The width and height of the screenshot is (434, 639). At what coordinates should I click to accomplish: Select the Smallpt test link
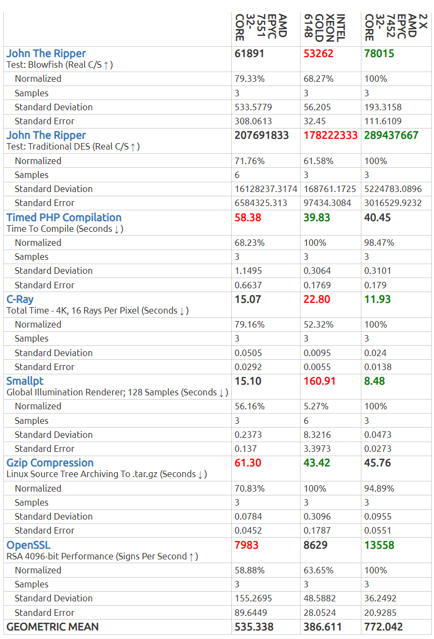(25, 381)
